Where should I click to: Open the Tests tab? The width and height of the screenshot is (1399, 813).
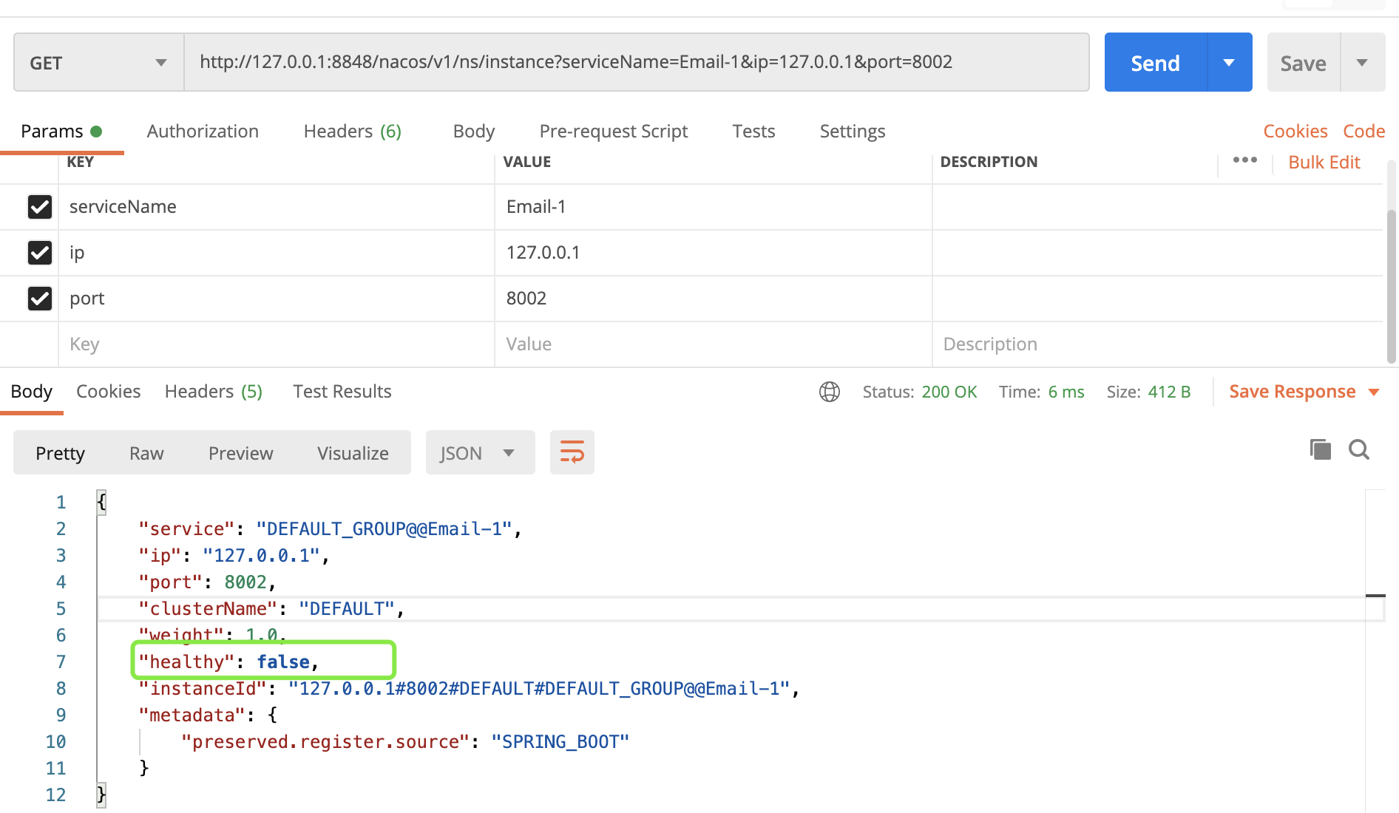click(753, 132)
